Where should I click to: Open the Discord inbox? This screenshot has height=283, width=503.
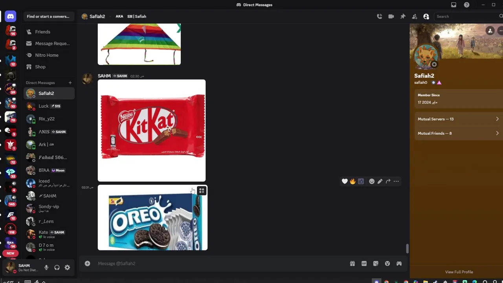coord(453,5)
